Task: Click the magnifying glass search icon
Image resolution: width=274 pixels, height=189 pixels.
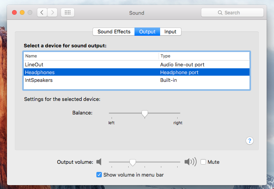Action: pos(221,13)
